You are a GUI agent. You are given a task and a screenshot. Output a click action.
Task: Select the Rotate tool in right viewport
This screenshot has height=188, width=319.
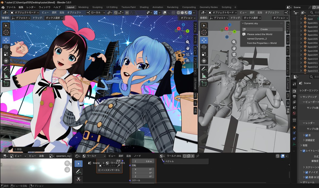click(204, 47)
